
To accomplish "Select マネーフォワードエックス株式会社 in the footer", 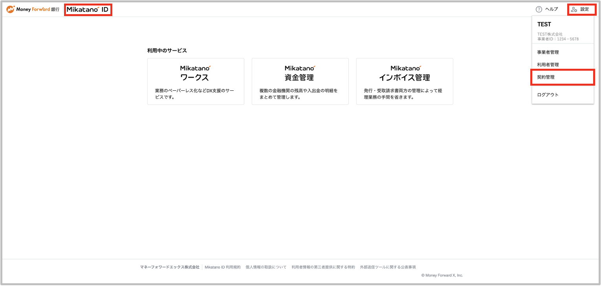I will [171, 266].
